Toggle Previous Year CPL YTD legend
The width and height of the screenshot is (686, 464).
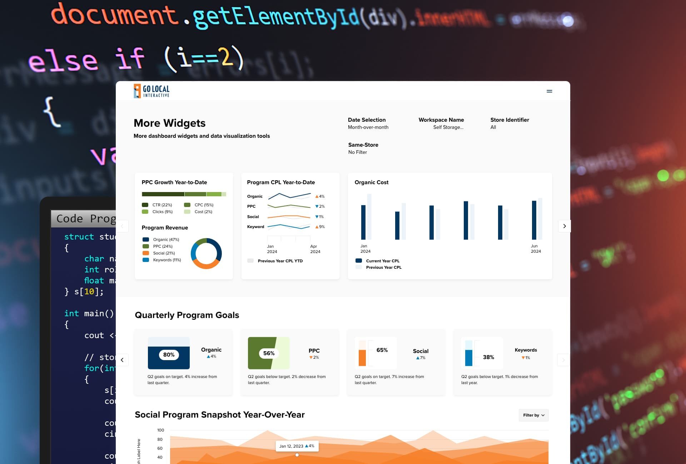(x=250, y=261)
